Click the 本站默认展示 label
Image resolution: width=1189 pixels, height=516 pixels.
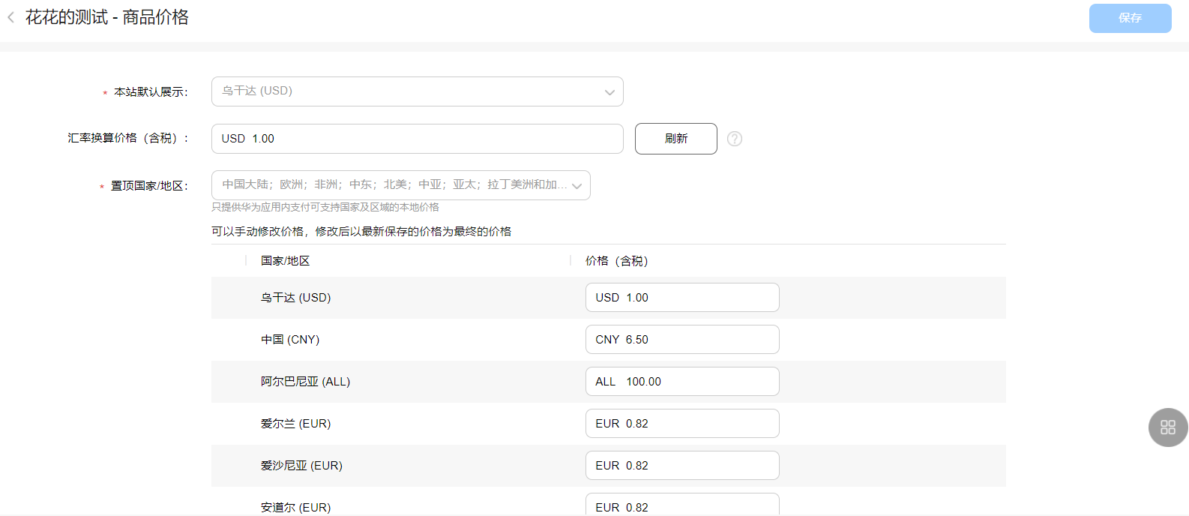click(151, 92)
